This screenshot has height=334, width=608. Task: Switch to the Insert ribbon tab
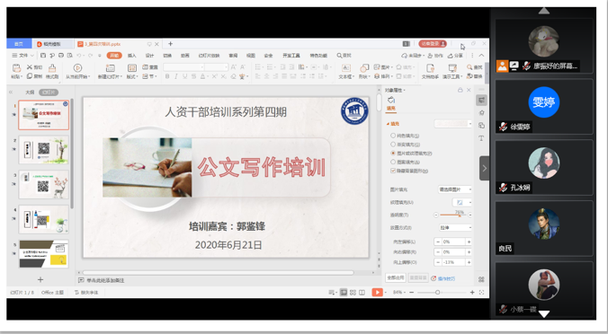pos(132,56)
